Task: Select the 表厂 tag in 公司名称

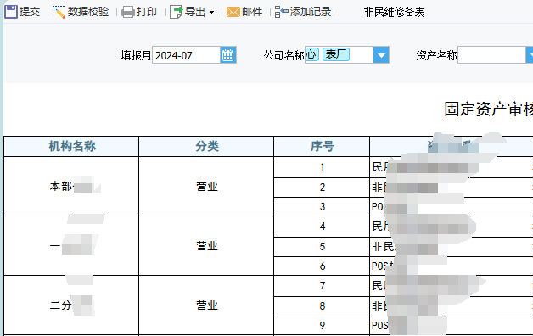Action: click(x=336, y=54)
